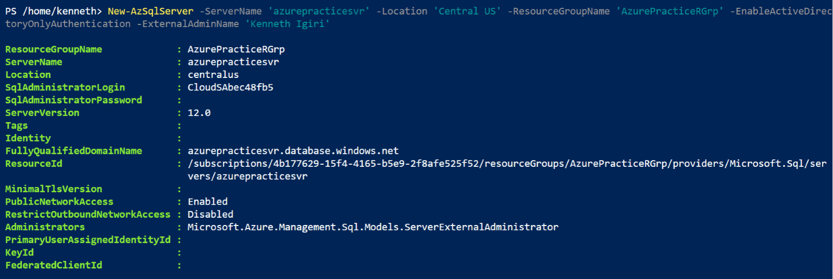Viewport: 833px width, 279px height.
Task: Click the ResourceGroupName property label
Action: (54, 49)
